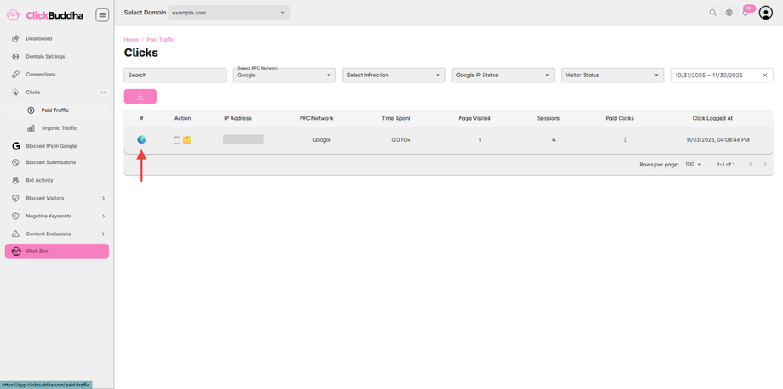
Task: Open the user profile avatar
Action: [x=765, y=13]
